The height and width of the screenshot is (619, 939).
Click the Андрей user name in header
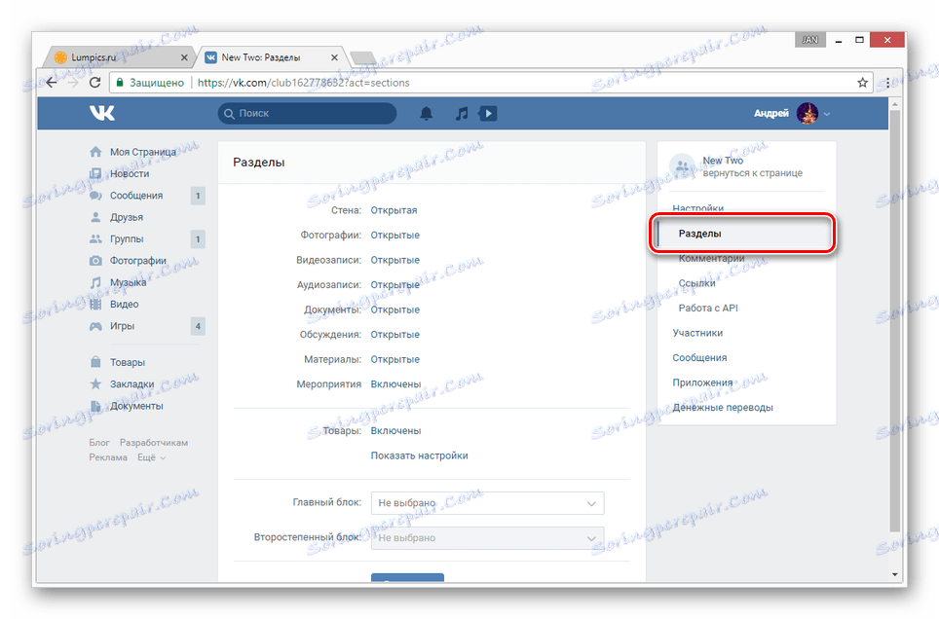point(771,113)
